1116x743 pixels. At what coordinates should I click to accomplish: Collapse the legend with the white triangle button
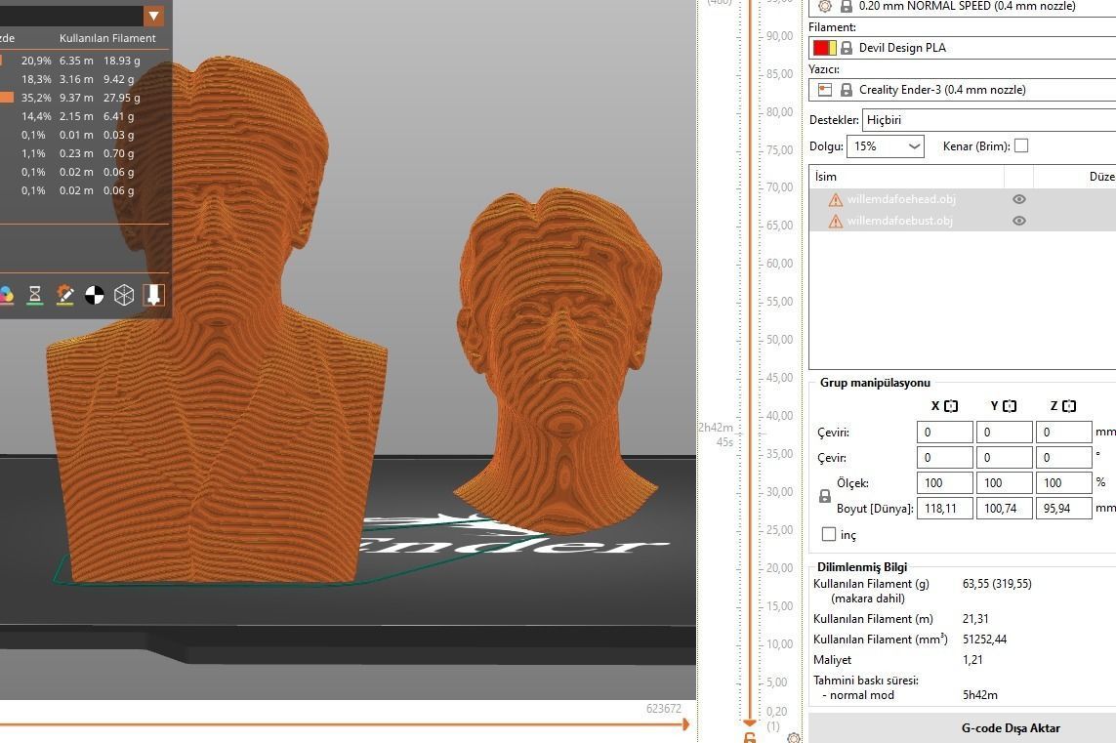(x=153, y=16)
